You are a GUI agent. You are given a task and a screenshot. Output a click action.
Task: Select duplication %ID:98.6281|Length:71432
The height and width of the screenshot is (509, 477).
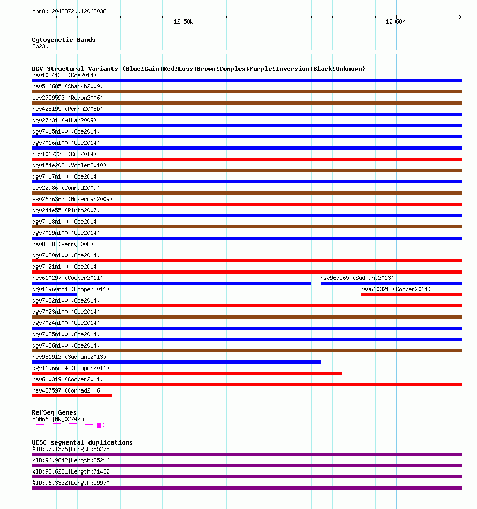pos(71,471)
